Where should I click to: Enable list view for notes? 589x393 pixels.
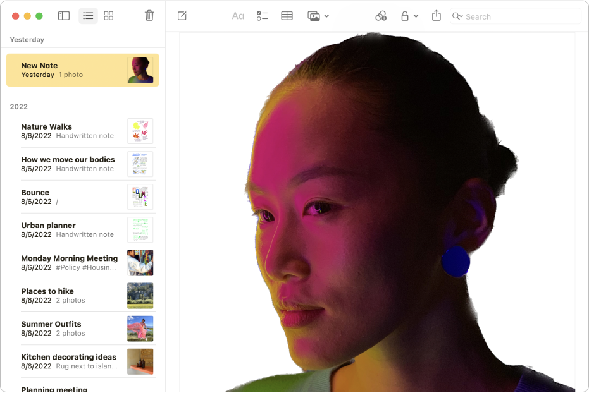(x=87, y=15)
